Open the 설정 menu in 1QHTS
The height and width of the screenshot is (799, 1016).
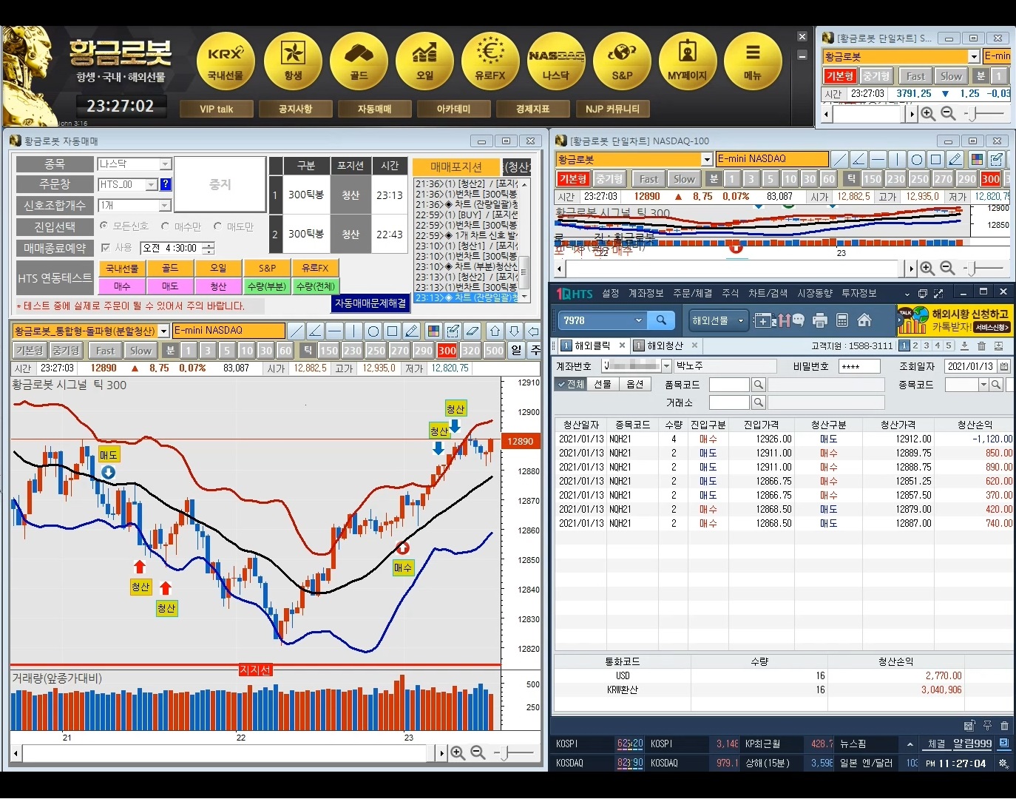click(610, 294)
